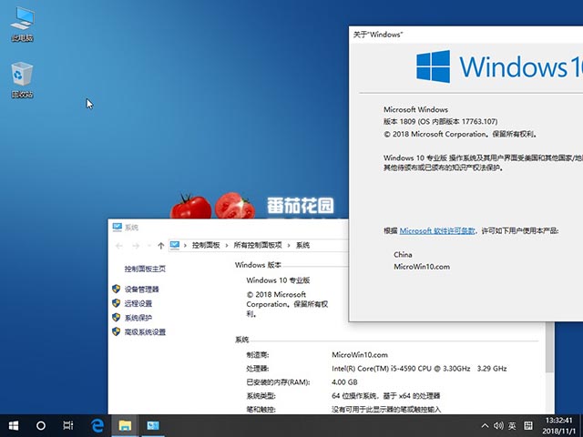This screenshot has width=583, height=437.
Task: Open 系统保护 link
Action: [x=138, y=318]
